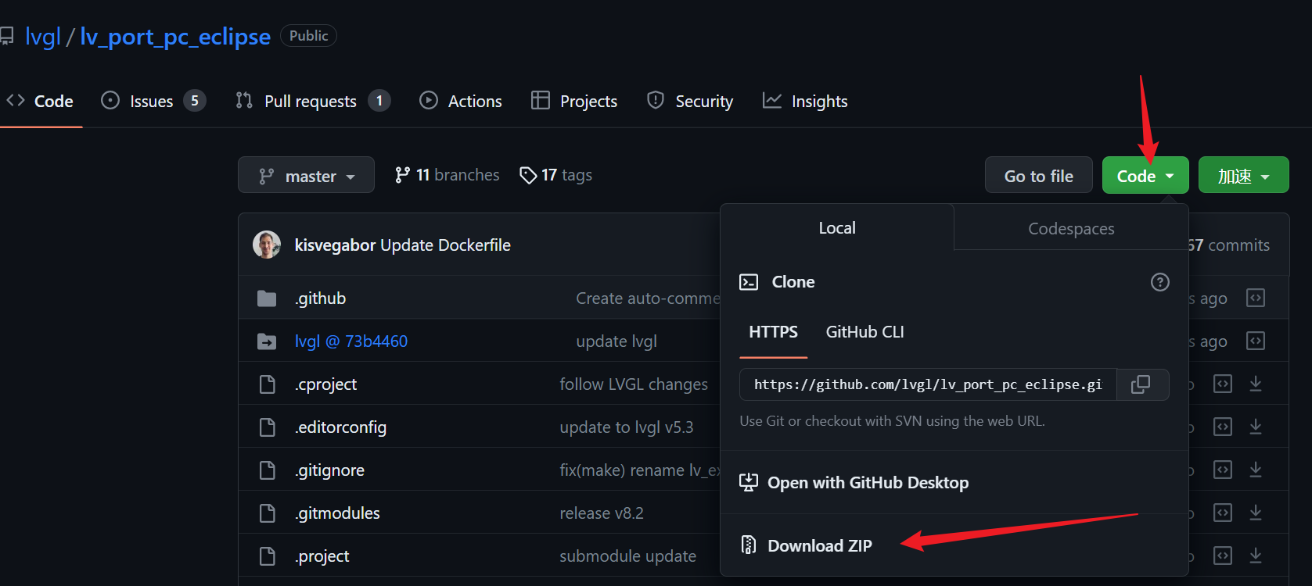Click Download ZIP
1312x586 pixels.
pyautogui.click(x=819, y=545)
